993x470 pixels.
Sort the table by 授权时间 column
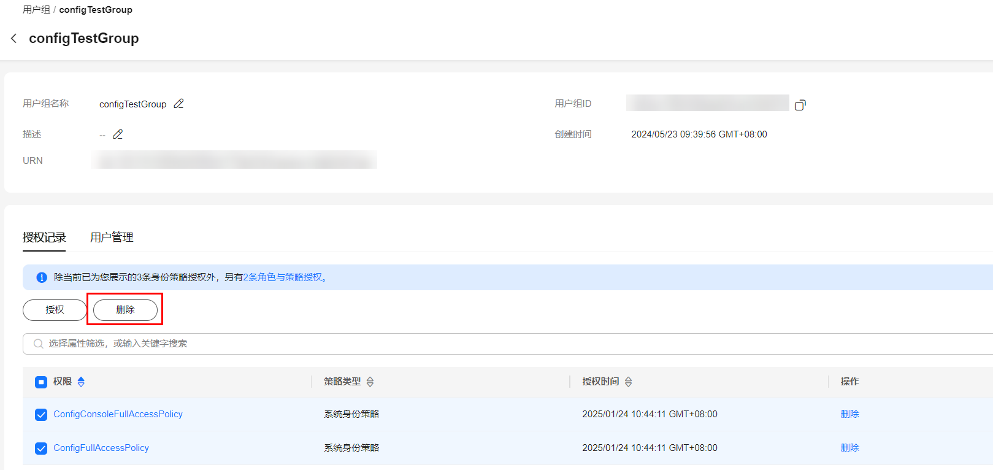point(628,382)
